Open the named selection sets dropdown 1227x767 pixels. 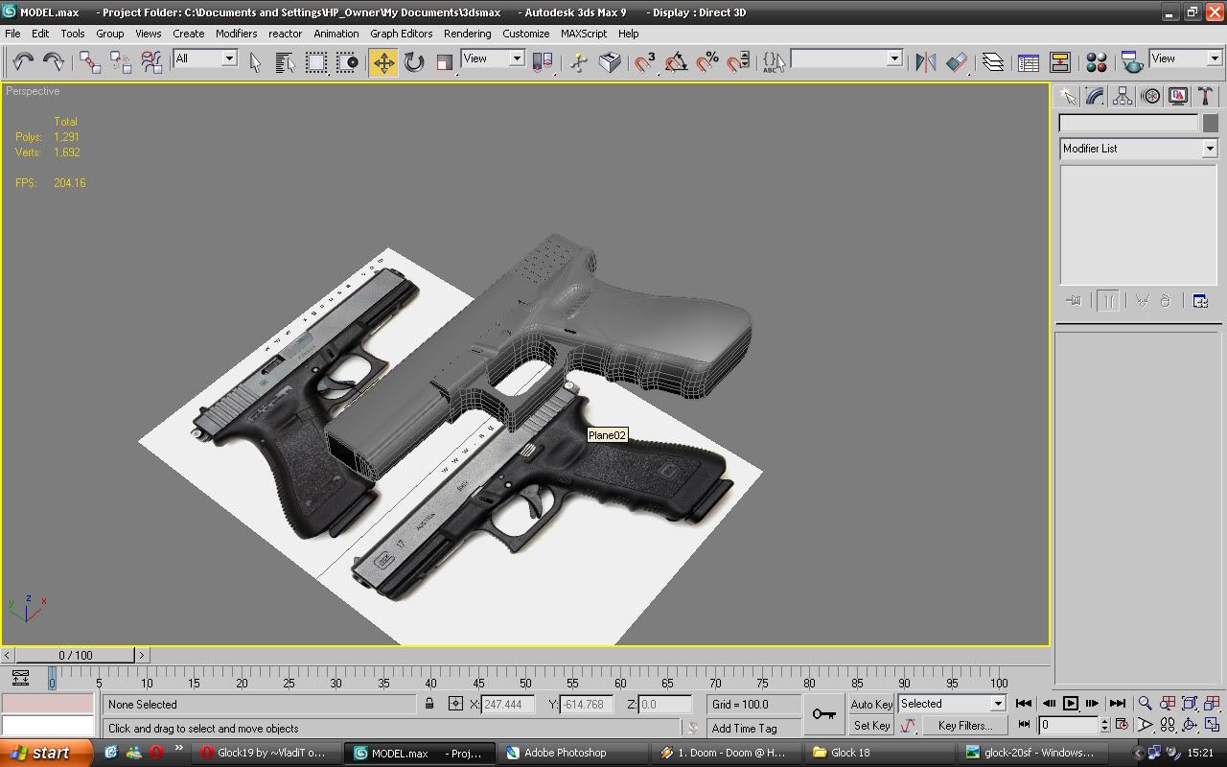pyautogui.click(x=847, y=58)
